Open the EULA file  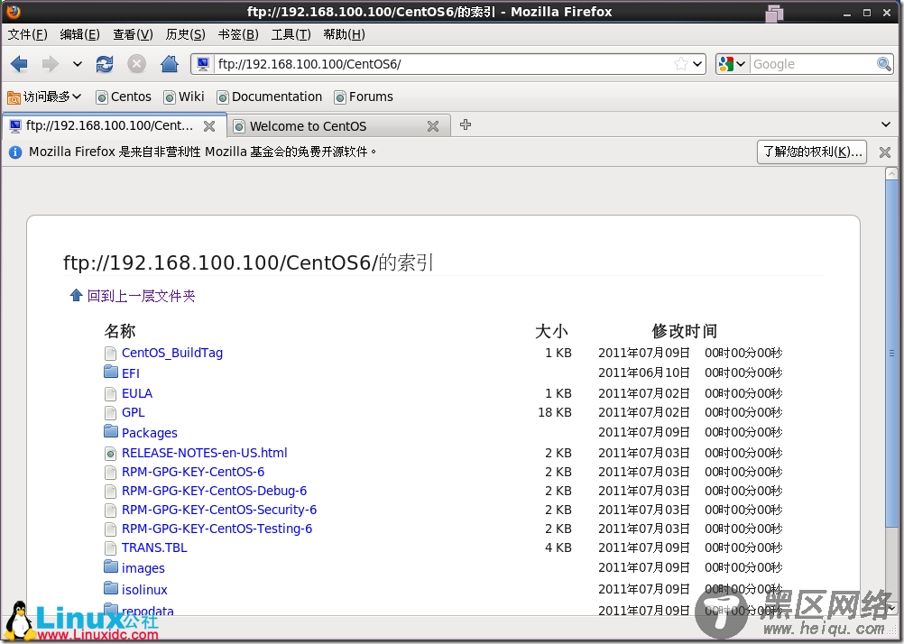137,393
